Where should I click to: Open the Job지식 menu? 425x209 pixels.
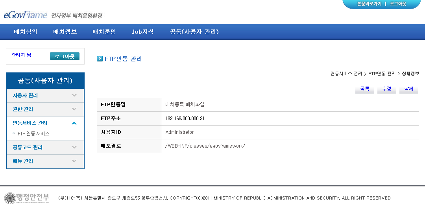pos(143,32)
